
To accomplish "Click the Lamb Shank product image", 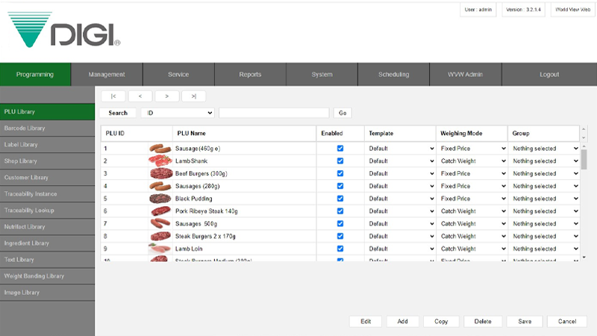I will (x=160, y=161).
